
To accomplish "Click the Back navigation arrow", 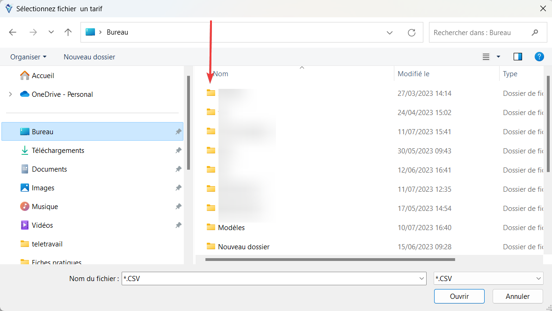I will coord(13,32).
